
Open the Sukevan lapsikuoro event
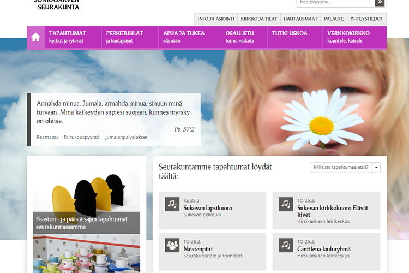(208, 208)
